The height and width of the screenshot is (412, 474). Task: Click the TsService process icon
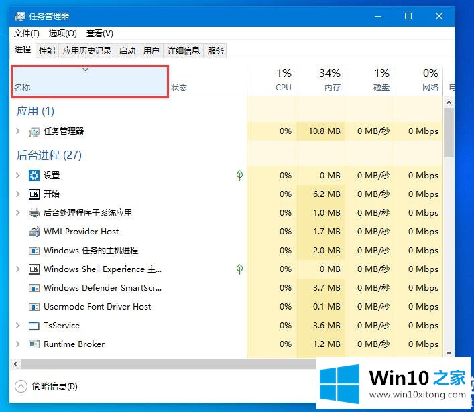[34, 326]
